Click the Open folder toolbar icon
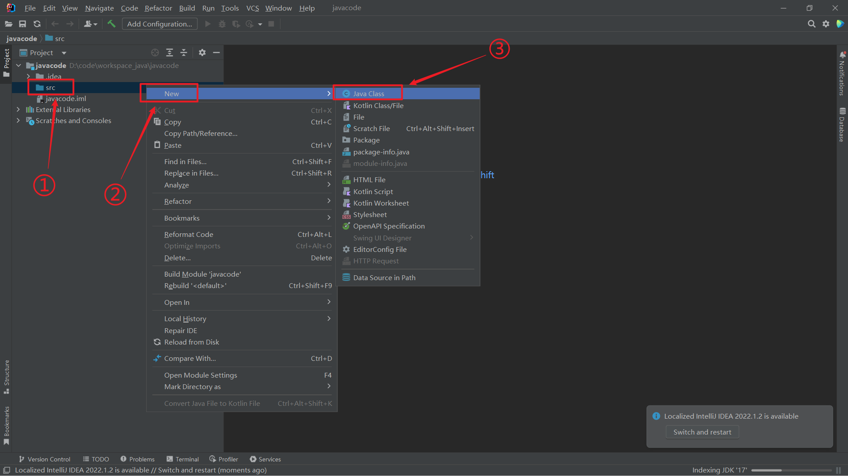This screenshot has width=848, height=476. coord(8,24)
